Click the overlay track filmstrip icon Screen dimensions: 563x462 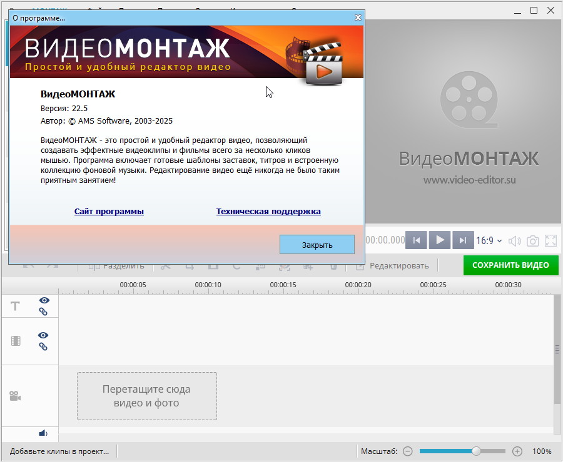tap(16, 341)
